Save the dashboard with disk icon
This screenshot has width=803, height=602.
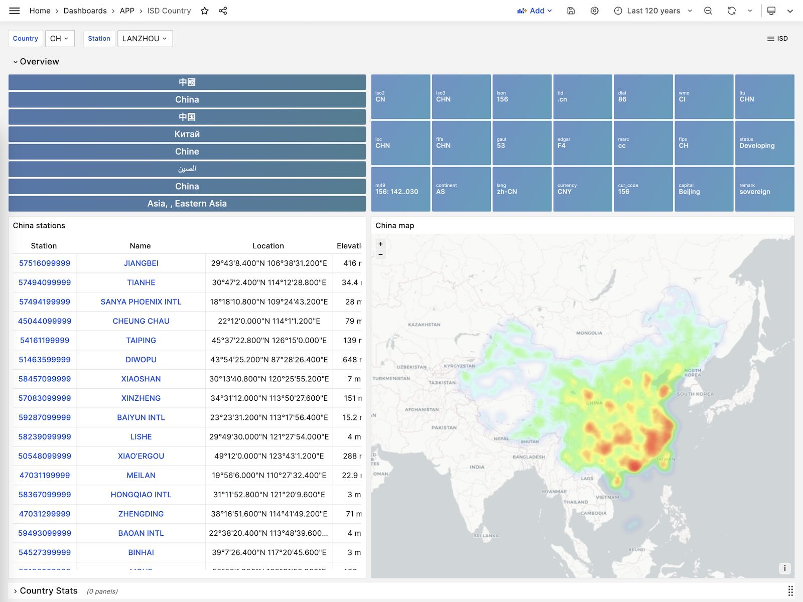point(571,11)
